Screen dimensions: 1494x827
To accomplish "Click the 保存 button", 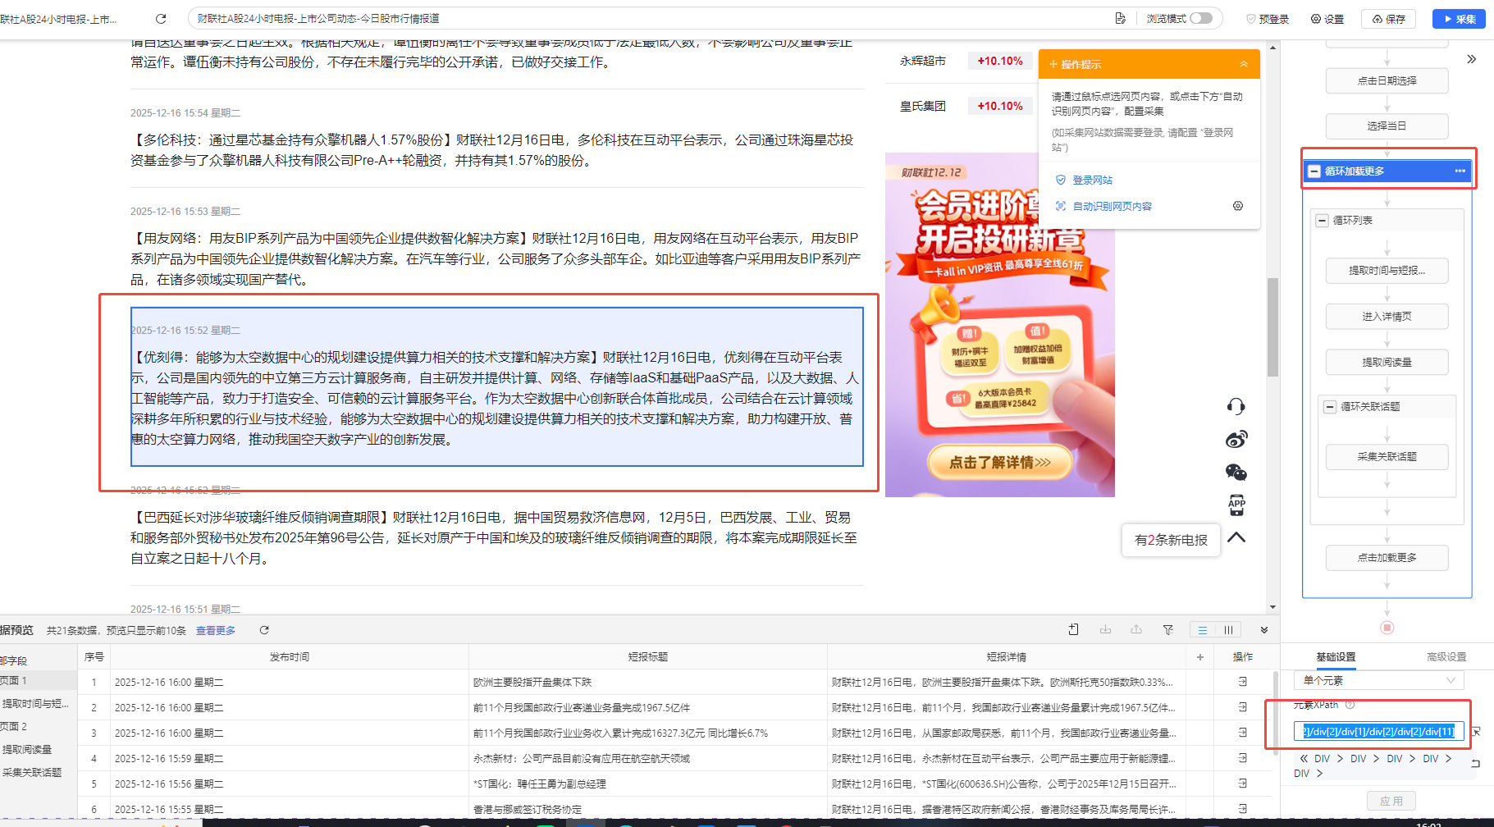I will click(x=1388, y=19).
